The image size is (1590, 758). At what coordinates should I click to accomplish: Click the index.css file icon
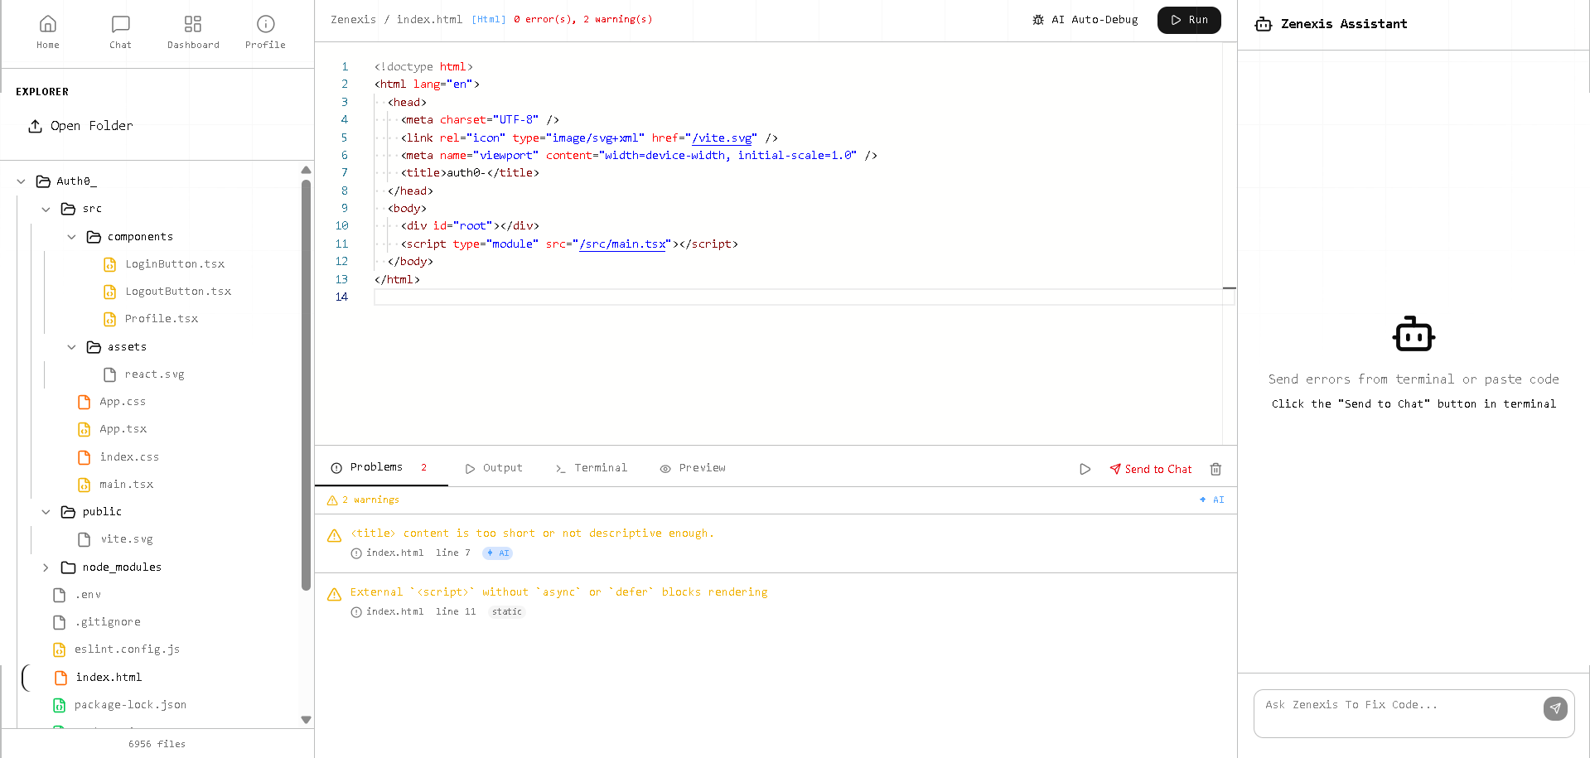84,457
